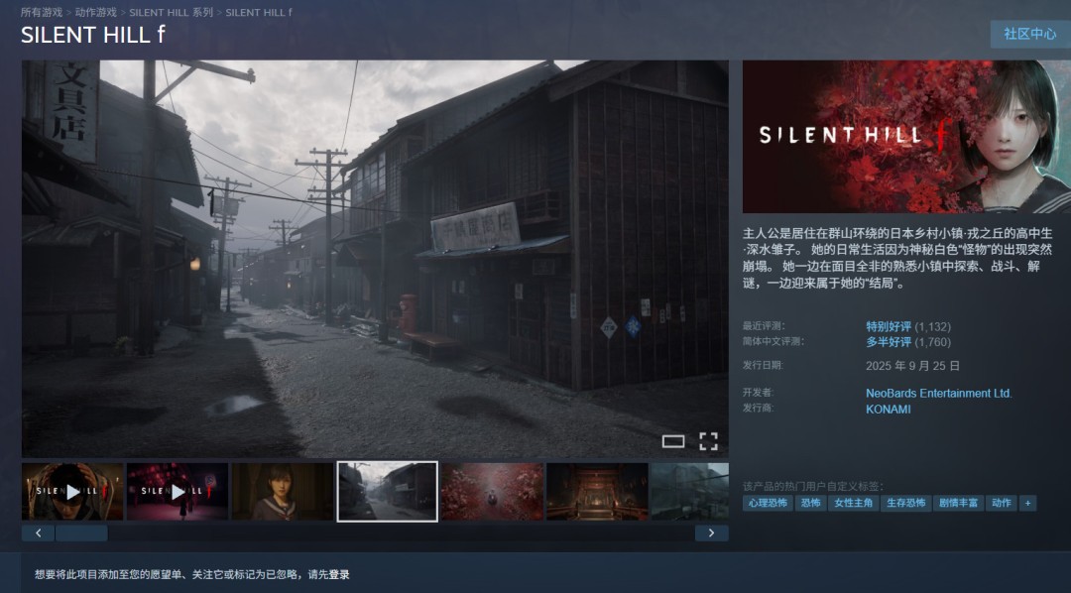Select the 心理恐怖 tag
Image resolution: width=1071 pixels, height=593 pixels.
coord(768,503)
